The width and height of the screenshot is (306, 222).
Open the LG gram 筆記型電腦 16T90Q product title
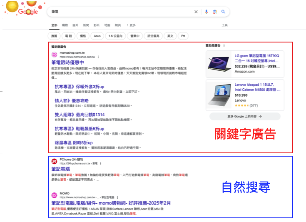[257, 58]
